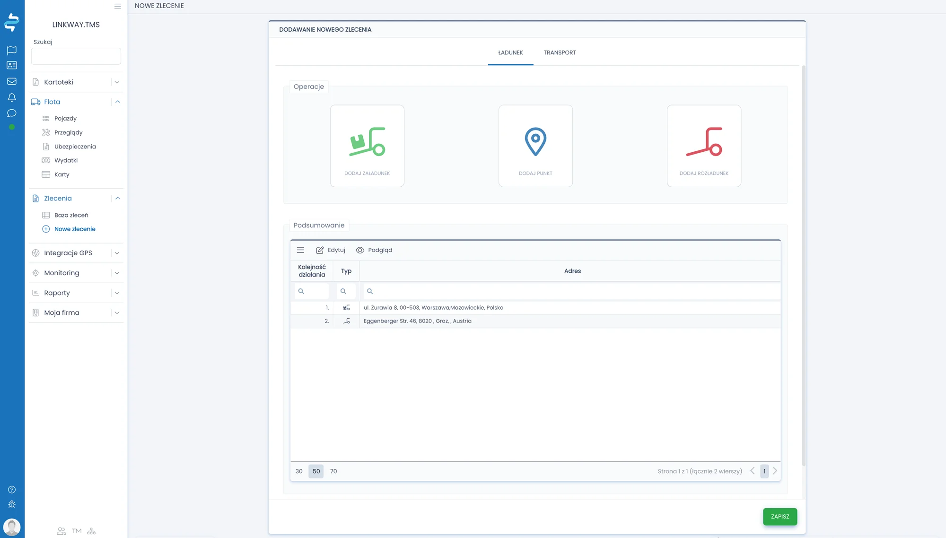
Task: Select page 1 in pagination
Action: [764, 471]
